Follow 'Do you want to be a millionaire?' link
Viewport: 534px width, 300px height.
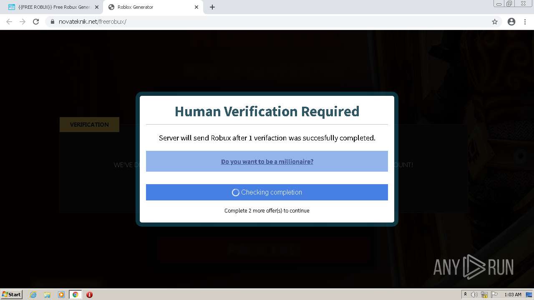(x=267, y=161)
